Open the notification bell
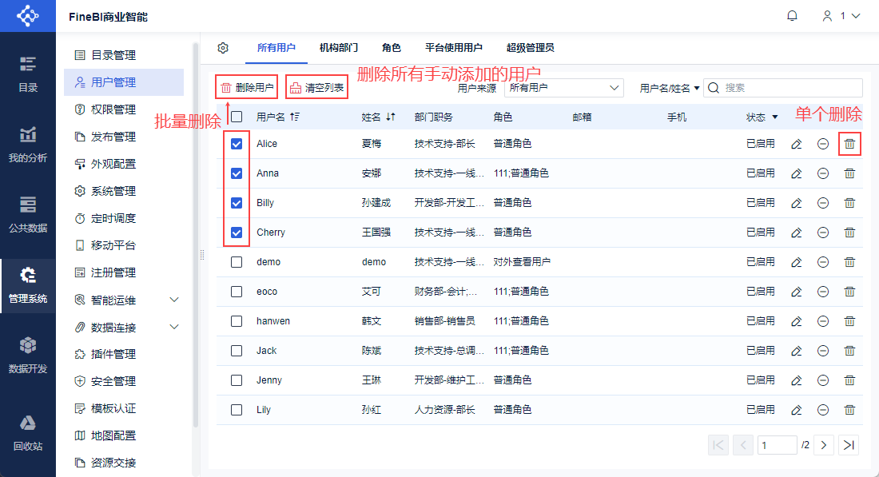This screenshot has width=879, height=477. (792, 15)
